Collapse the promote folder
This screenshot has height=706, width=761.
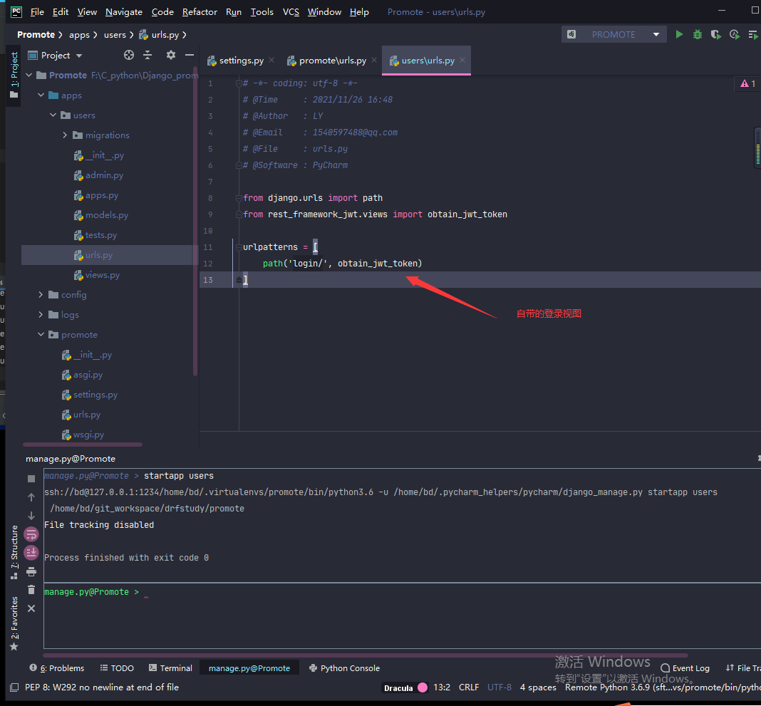click(x=41, y=334)
